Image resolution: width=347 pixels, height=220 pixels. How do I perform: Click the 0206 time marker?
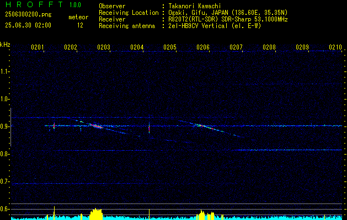pos(203,47)
